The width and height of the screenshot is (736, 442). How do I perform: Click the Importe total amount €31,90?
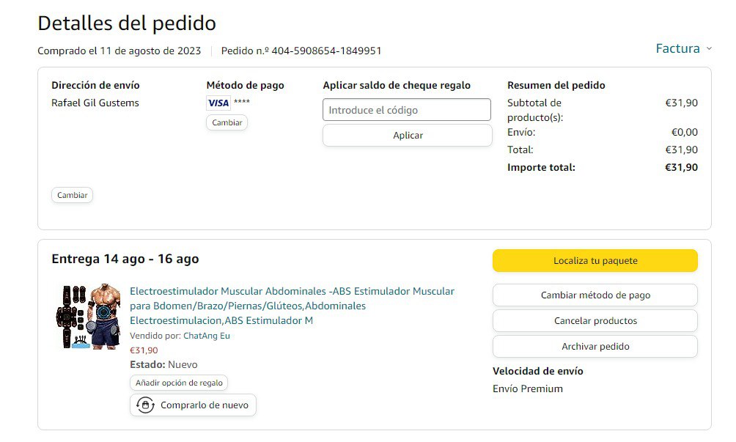coord(681,167)
